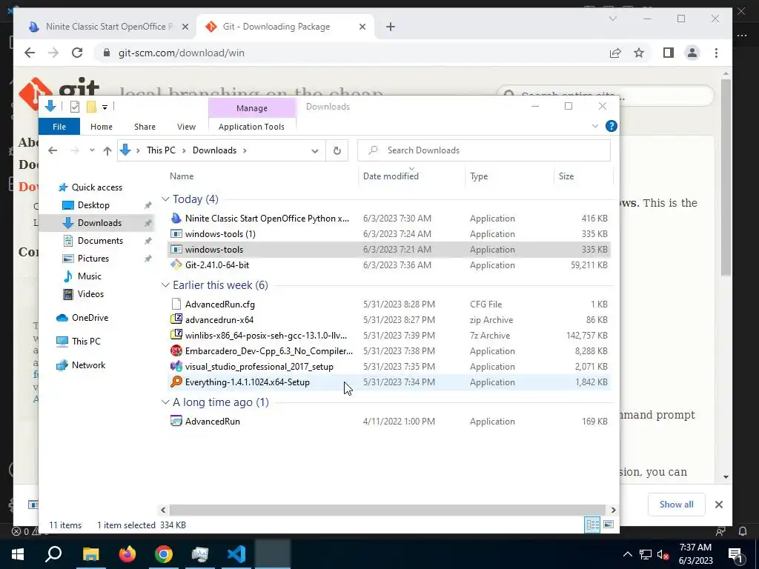Click the winlibs 7z archive file icon
Image resolution: width=759 pixels, height=569 pixels.
coord(176,335)
